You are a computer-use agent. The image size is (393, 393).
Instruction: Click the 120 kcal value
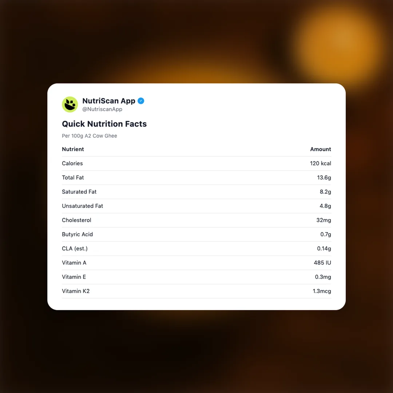pos(320,163)
